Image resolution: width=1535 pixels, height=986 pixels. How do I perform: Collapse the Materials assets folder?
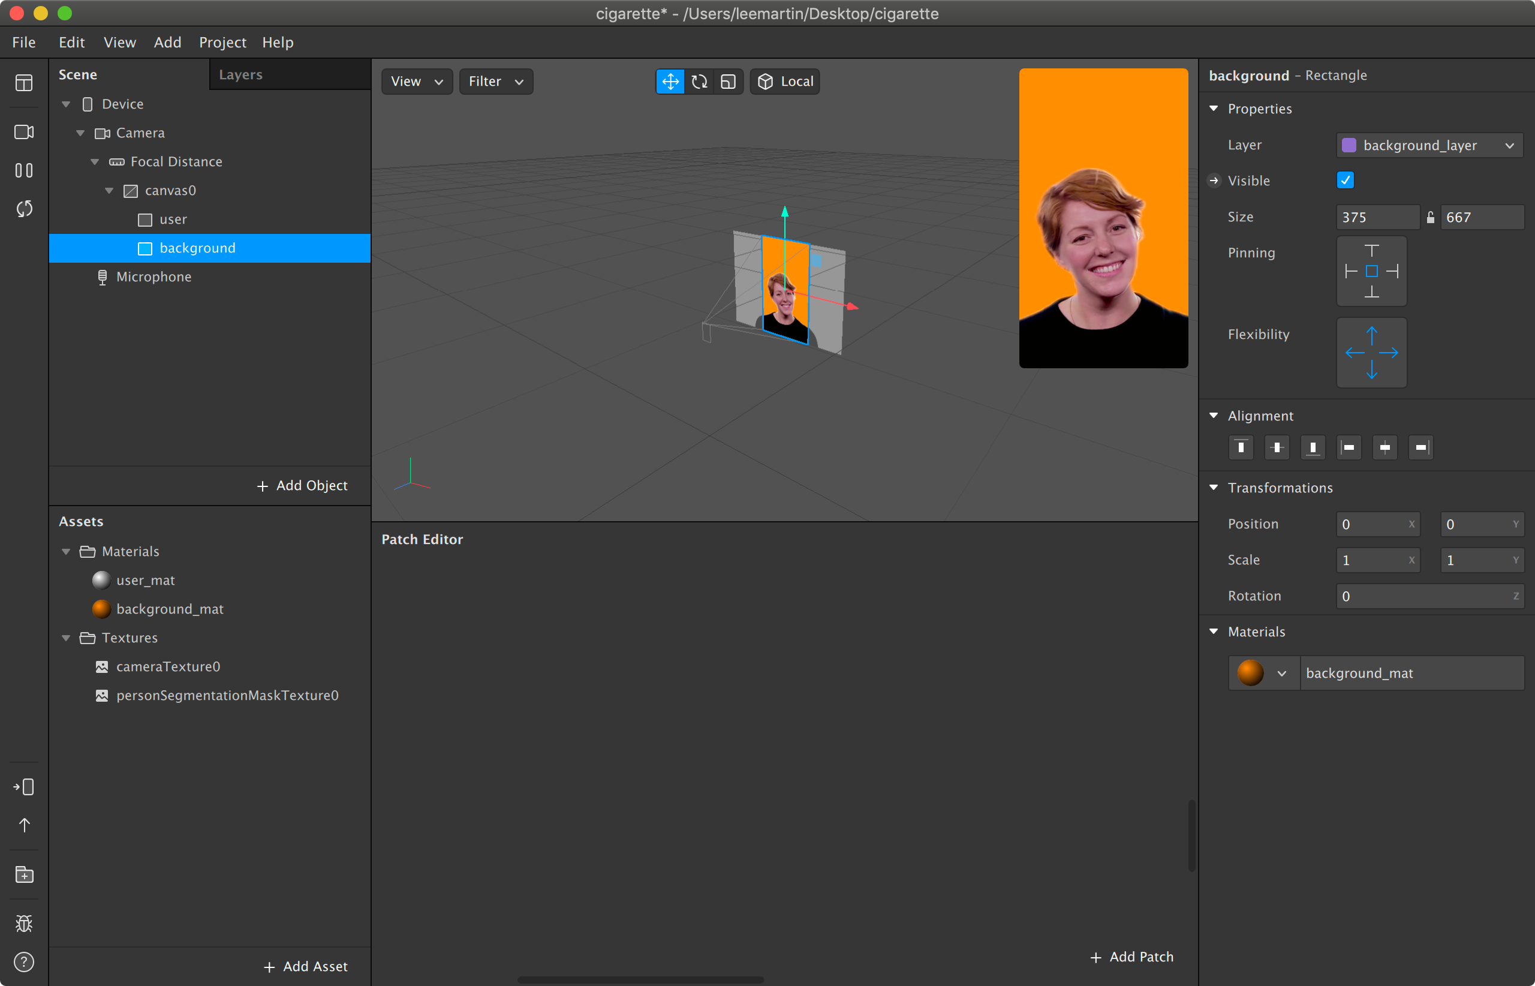tap(66, 551)
